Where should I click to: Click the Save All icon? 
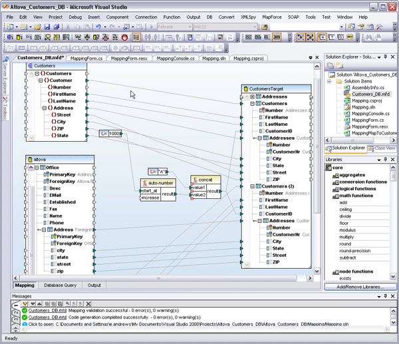coord(57,27)
